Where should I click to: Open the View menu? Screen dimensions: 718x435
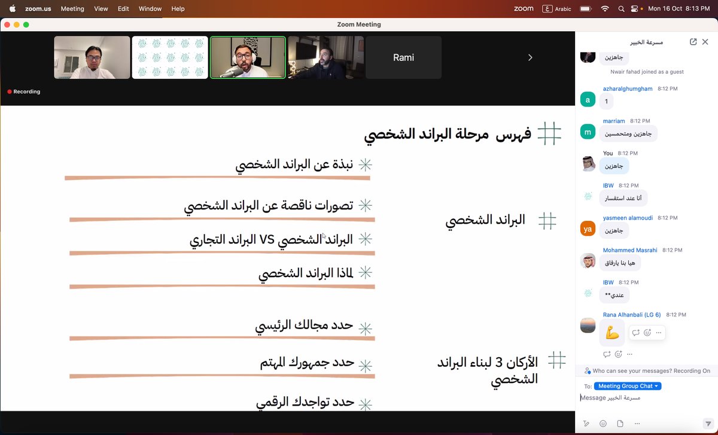click(101, 8)
